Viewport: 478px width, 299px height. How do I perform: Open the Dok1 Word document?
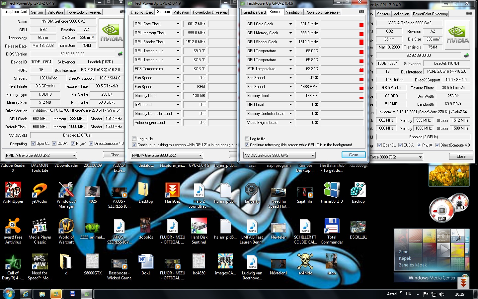[x=146, y=265]
